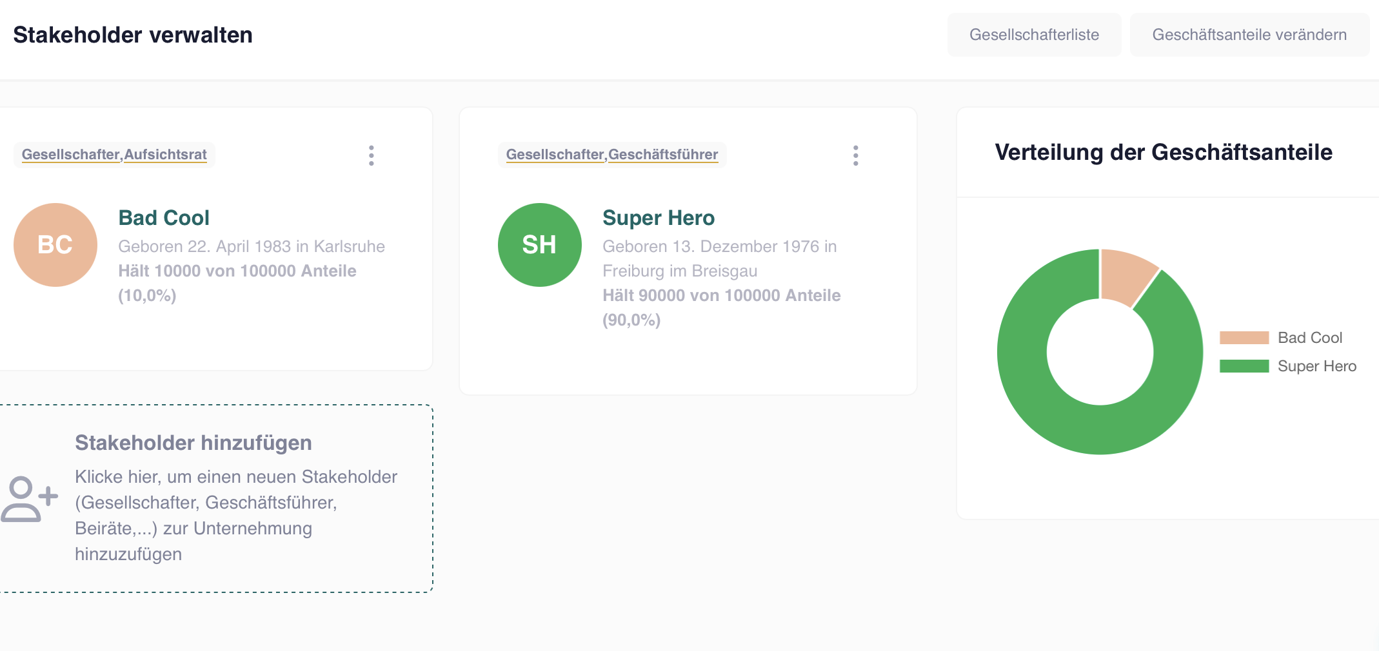Open the Bad Cool name heading
Screen dimensions: 1379x651
(x=164, y=218)
